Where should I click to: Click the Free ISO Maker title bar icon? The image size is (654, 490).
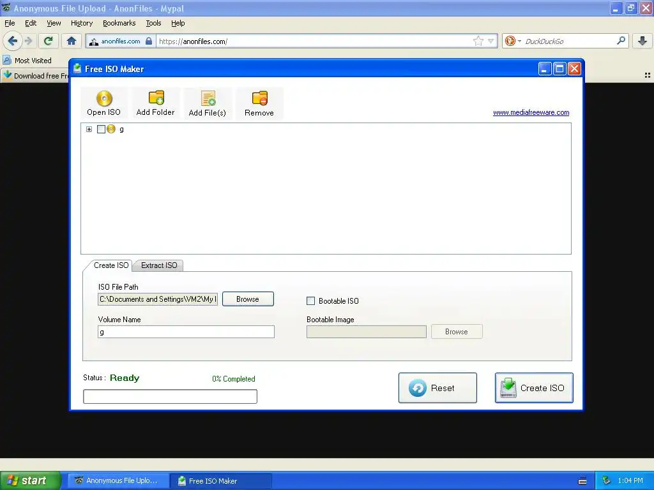(77, 69)
